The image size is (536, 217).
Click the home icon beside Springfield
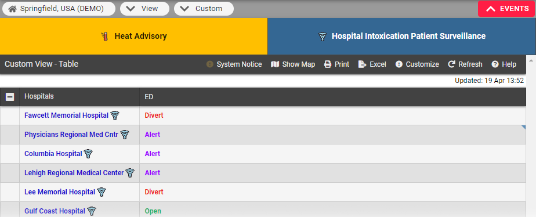coord(13,9)
